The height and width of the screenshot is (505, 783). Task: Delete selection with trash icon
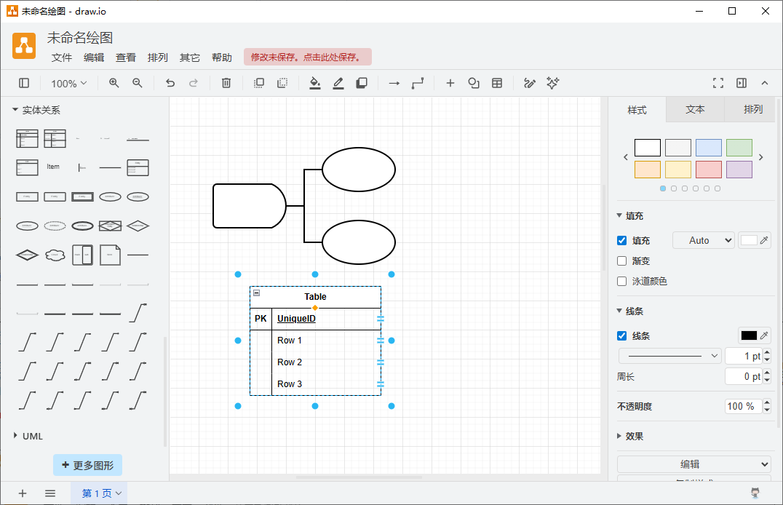[x=226, y=83]
